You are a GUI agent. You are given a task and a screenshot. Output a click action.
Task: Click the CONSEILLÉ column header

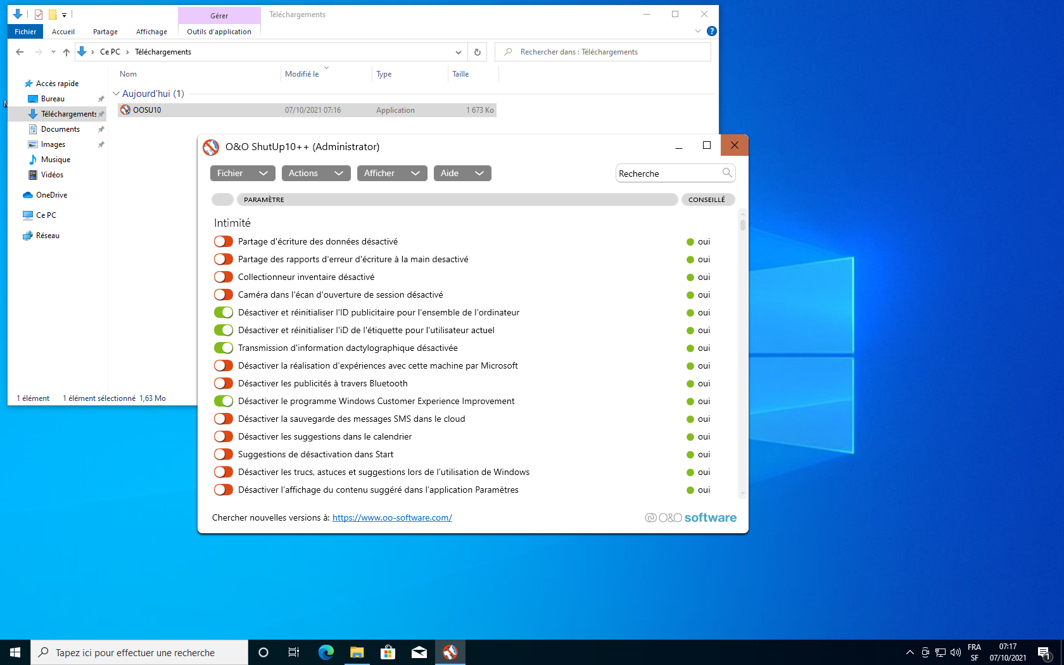[x=707, y=199]
